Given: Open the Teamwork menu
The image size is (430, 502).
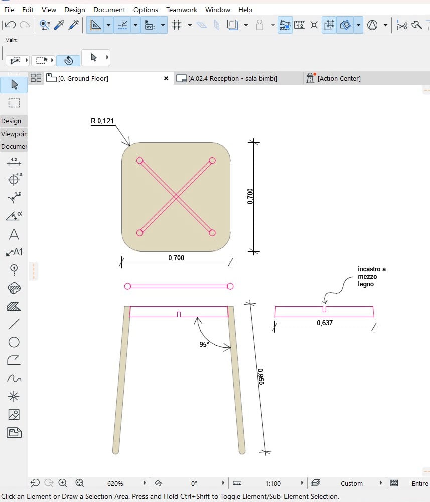Looking at the screenshot, I should click(x=182, y=10).
